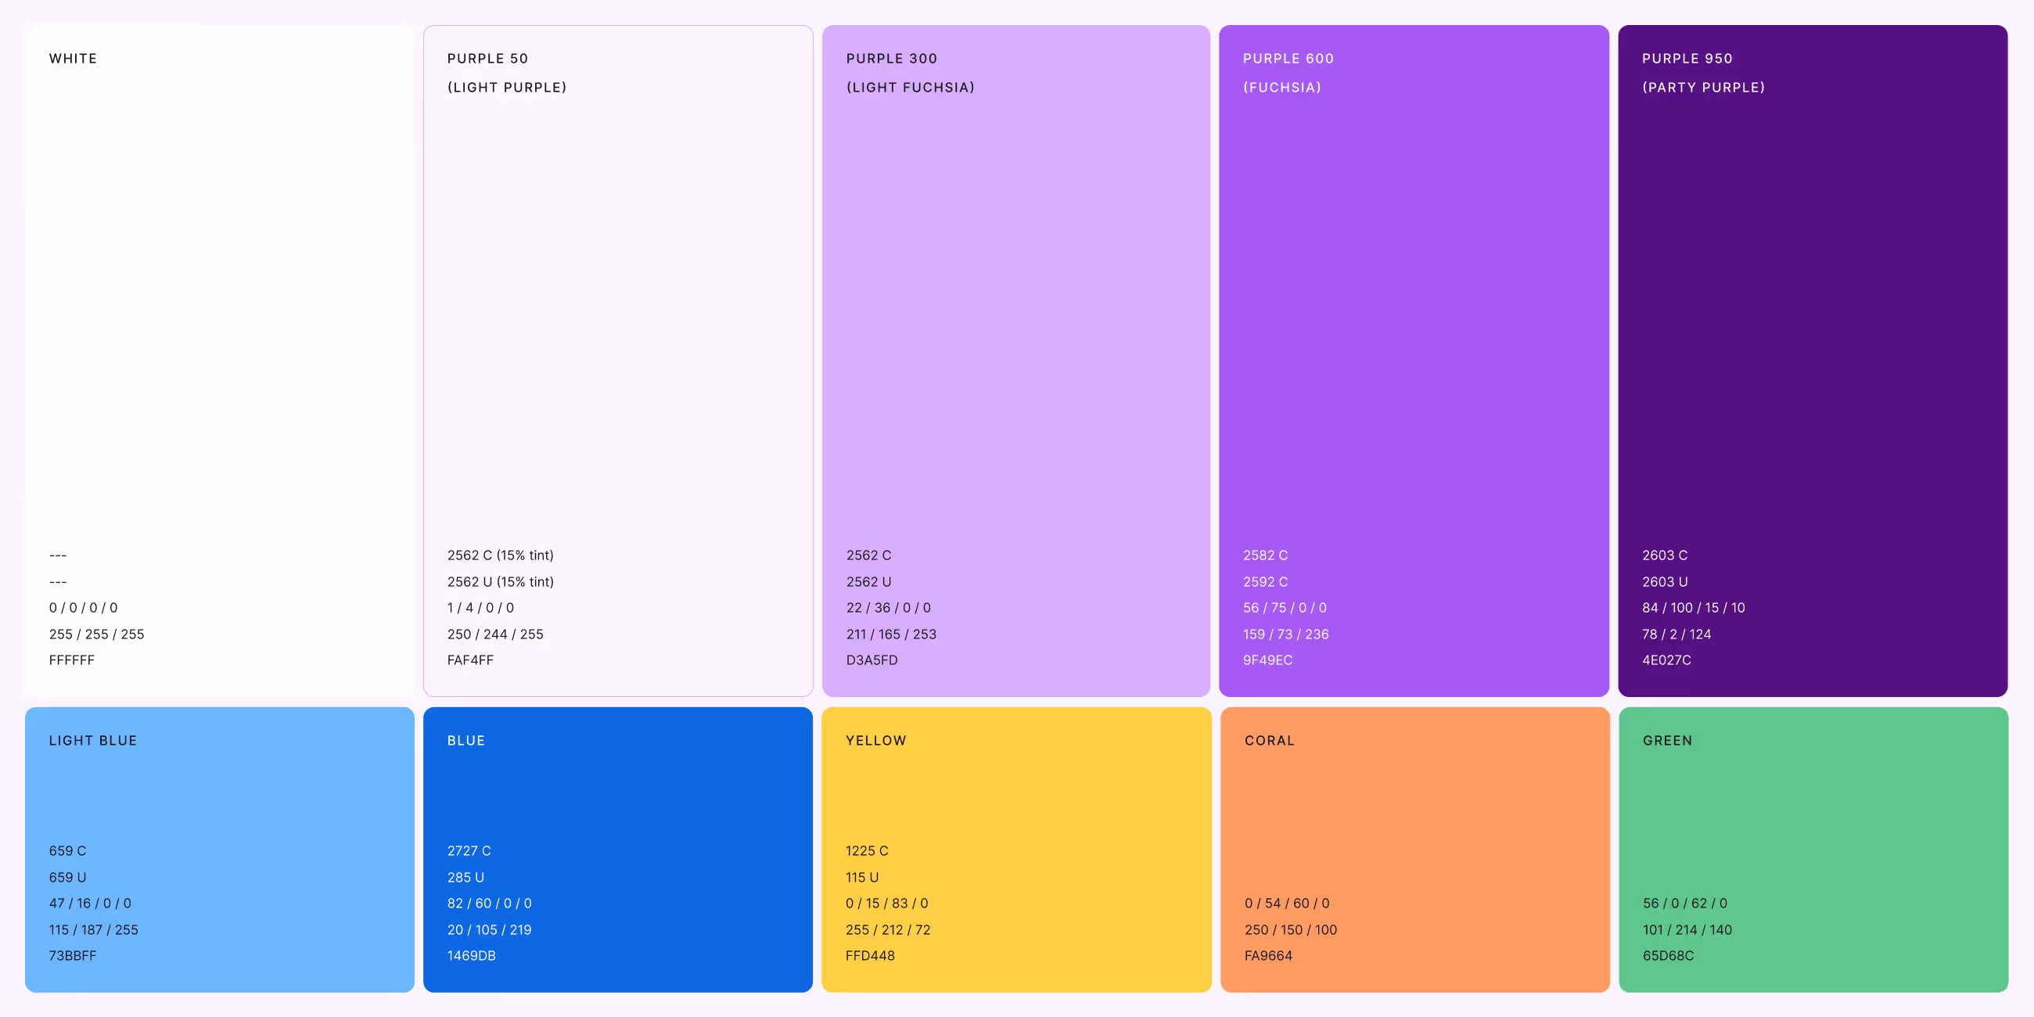
Task: Click the Pantone 2727 C label on BLUE
Action: click(x=469, y=850)
